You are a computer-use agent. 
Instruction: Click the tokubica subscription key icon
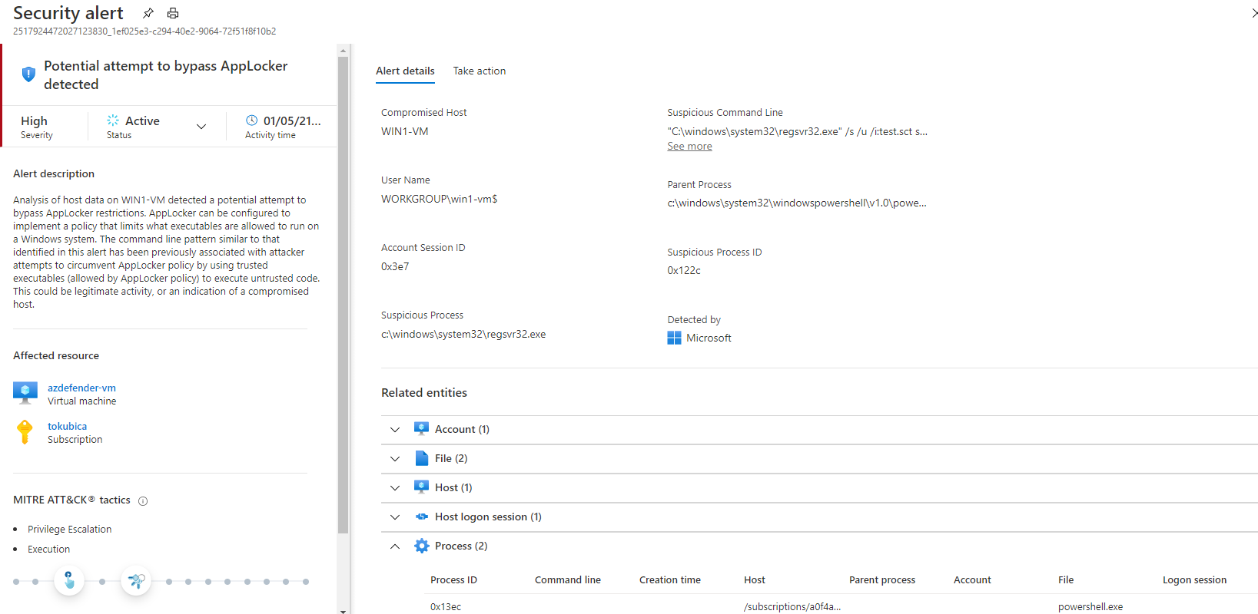25,432
